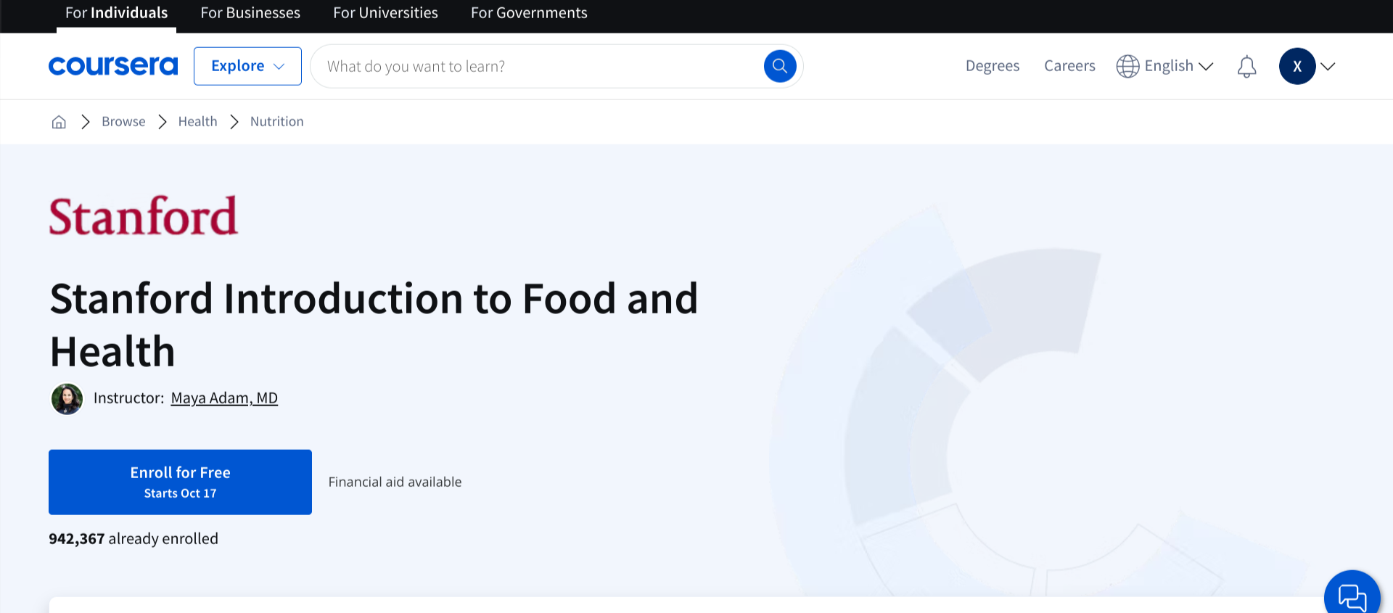Viewport: 1393px width, 613px height.
Task: Click the Stanford logo
Action: (x=144, y=216)
